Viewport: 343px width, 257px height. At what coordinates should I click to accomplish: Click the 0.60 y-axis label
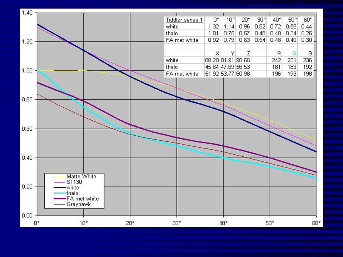coord(27,129)
